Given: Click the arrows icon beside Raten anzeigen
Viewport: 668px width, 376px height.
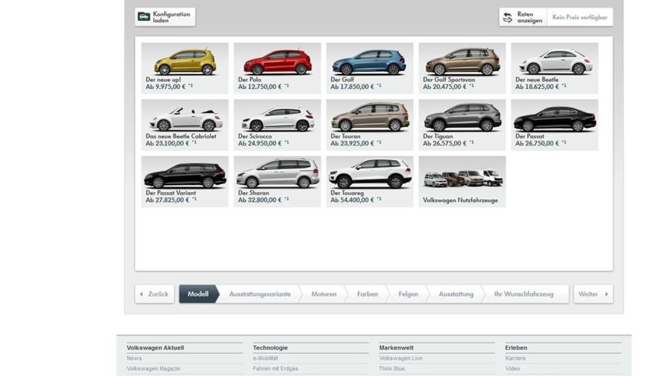Looking at the screenshot, I should coord(507,16).
